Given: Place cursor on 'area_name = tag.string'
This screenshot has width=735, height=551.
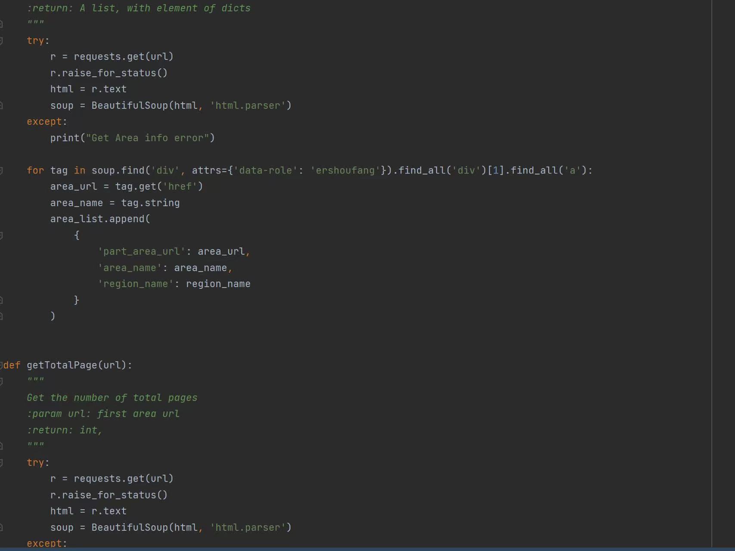Looking at the screenshot, I should [x=115, y=203].
